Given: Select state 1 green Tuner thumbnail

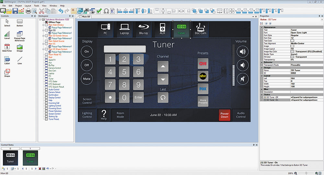Looking at the screenshot, I should pyautogui.click(x=30, y=158).
